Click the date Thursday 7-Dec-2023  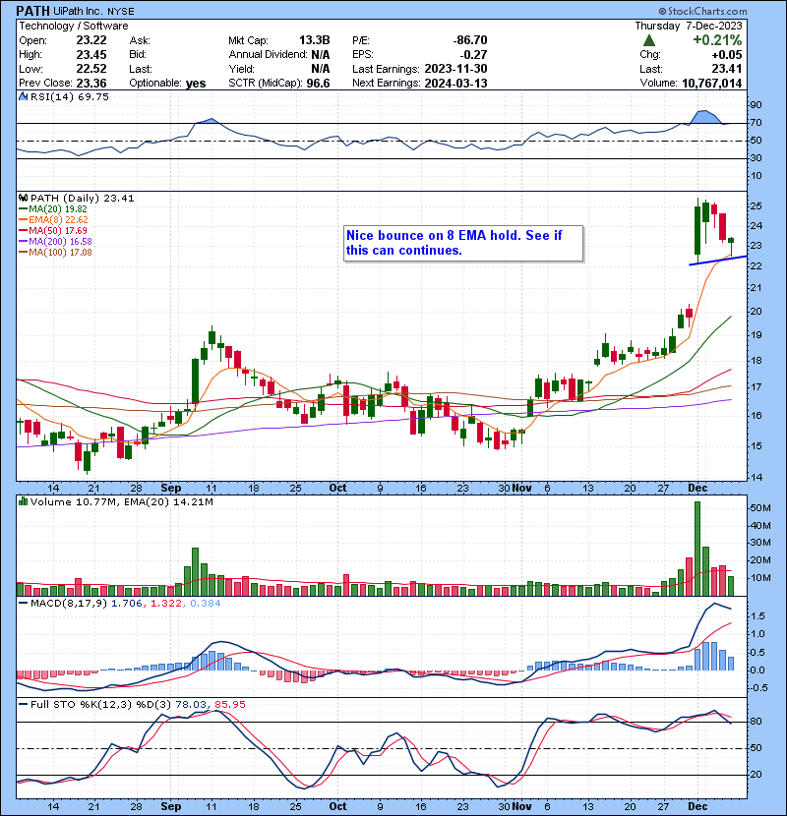pos(688,26)
